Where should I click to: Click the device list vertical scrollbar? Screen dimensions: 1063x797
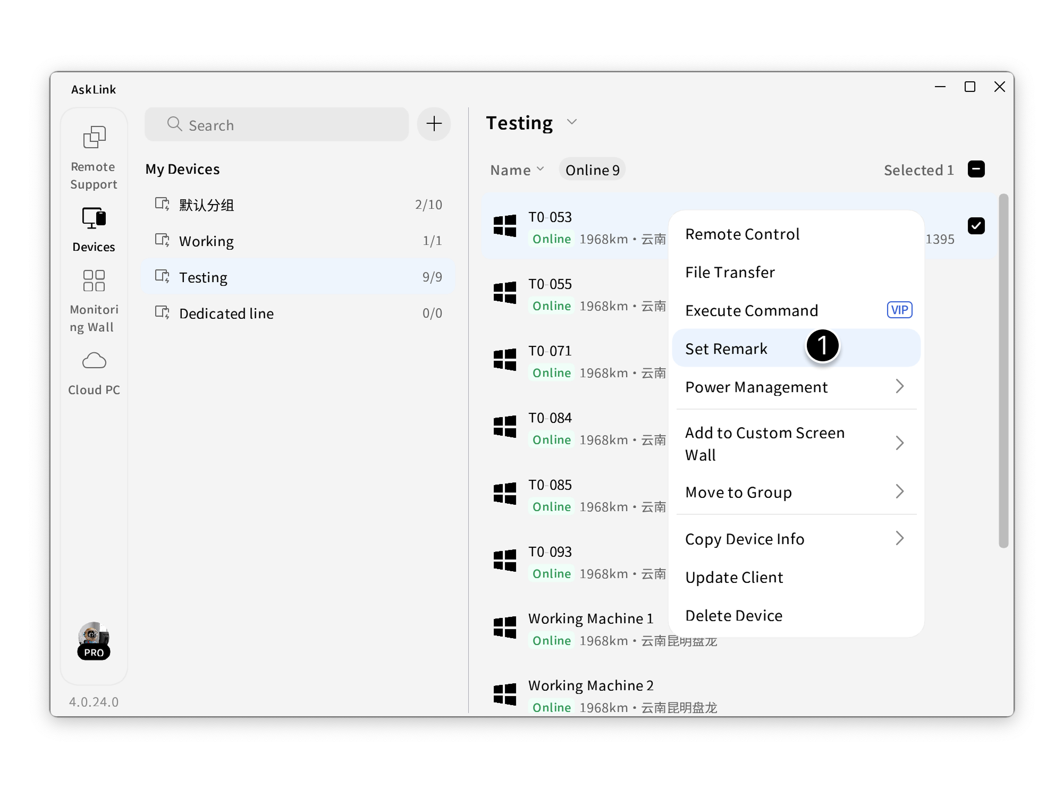1003,371
